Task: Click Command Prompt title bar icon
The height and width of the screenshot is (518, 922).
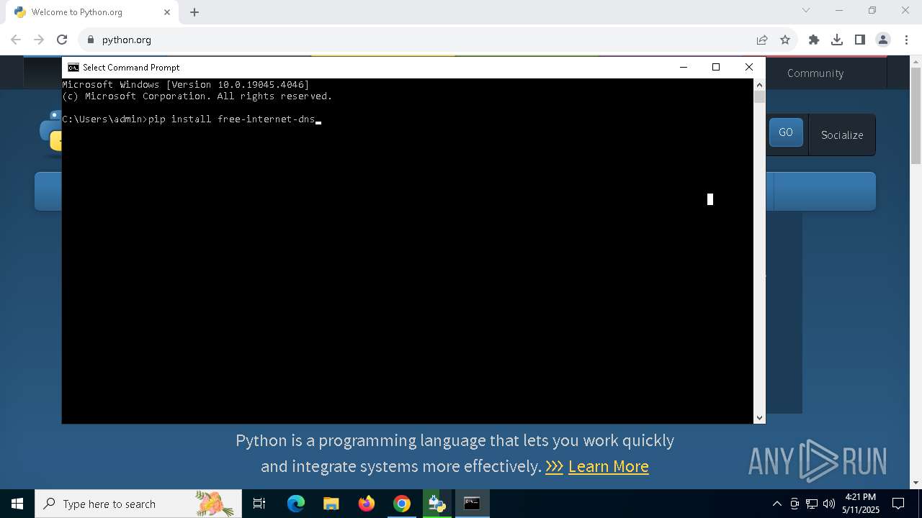Action: tap(73, 67)
